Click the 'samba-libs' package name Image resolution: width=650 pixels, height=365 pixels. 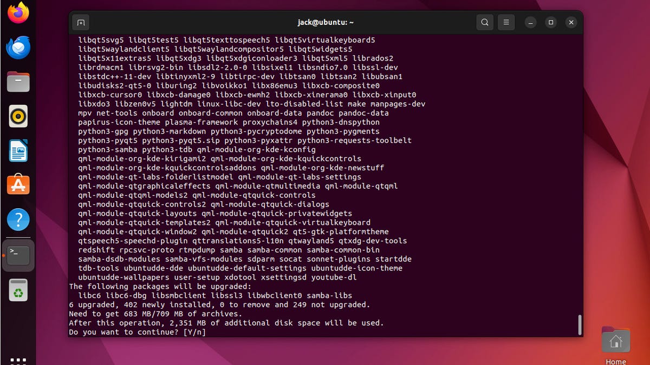pos(329,296)
